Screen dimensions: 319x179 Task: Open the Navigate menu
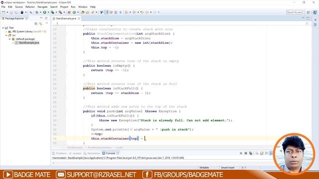click(42, 7)
